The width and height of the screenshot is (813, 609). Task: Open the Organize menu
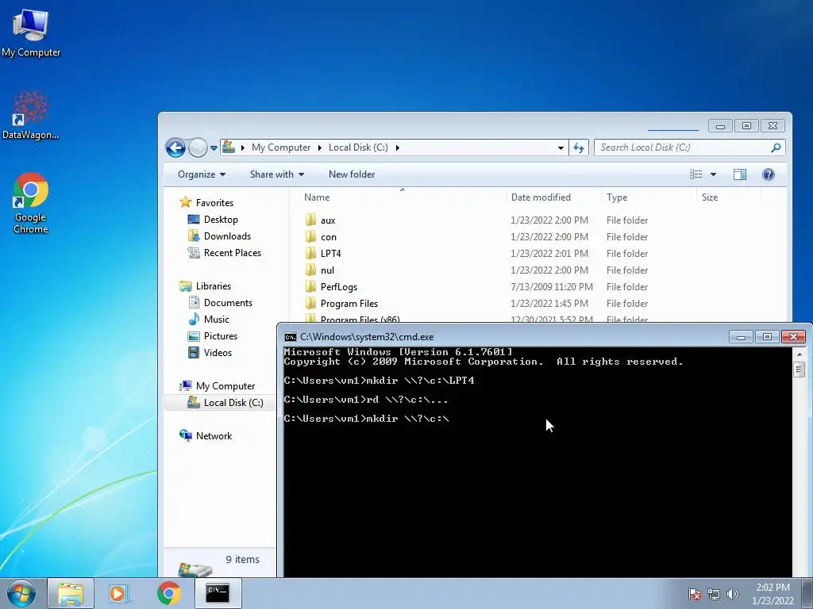pyautogui.click(x=201, y=174)
